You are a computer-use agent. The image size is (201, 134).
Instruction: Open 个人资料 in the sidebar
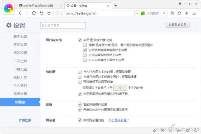[20, 85]
